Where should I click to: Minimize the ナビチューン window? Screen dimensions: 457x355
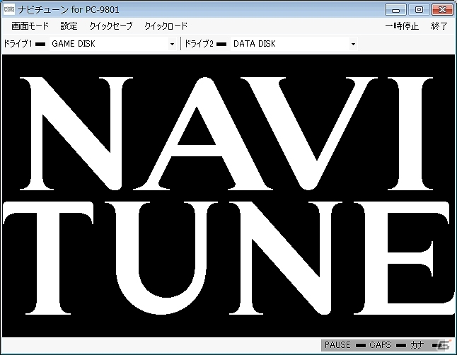tap(395, 10)
